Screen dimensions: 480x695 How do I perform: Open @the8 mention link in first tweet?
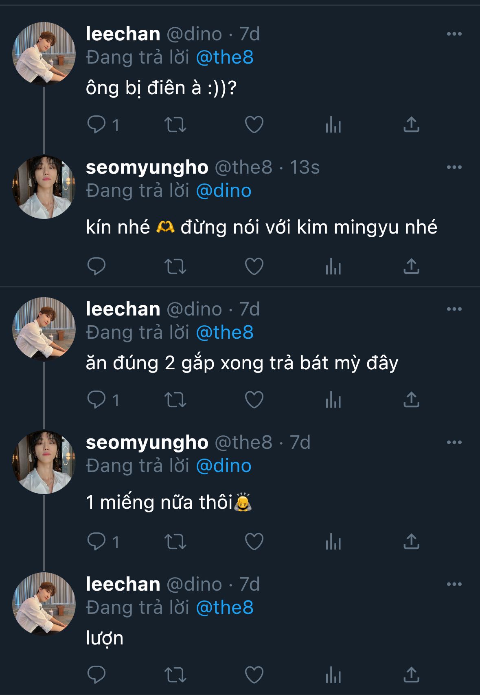(x=225, y=57)
